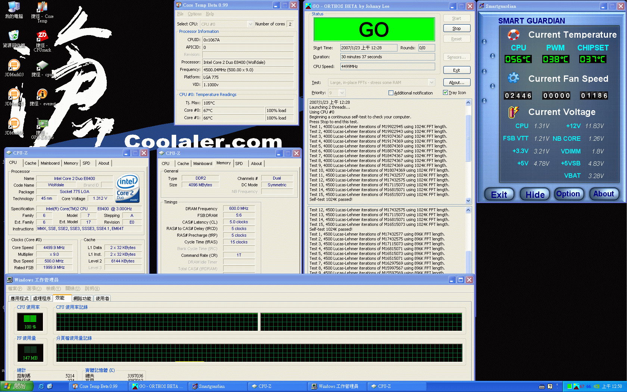Image resolution: width=627 pixels, height=392 pixels.
Task: Click the Core Temp desktop shortcut icon
Action: tap(42, 7)
